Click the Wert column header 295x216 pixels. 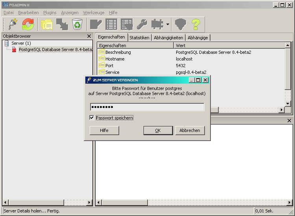pos(229,46)
